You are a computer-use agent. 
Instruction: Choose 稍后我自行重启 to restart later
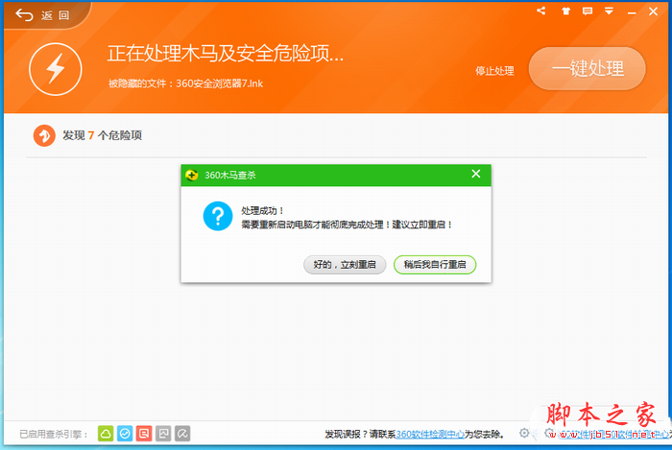pyautogui.click(x=435, y=265)
